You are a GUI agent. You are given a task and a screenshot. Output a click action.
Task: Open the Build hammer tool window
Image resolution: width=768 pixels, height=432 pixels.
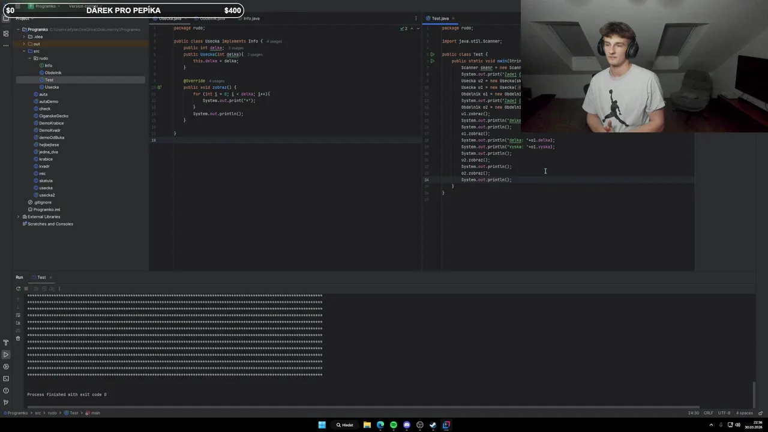pos(6,343)
